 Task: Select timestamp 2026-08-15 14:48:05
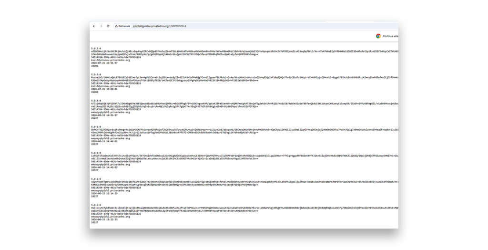click(104, 167)
